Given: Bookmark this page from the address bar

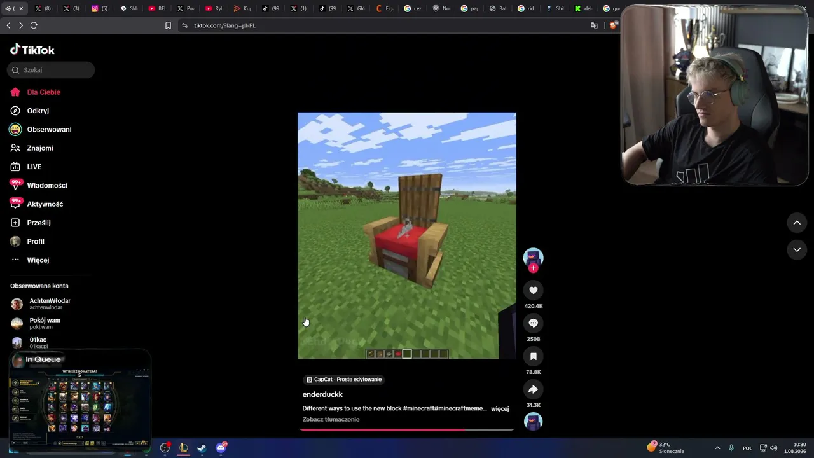Looking at the screenshot, I should click(168, 25).
